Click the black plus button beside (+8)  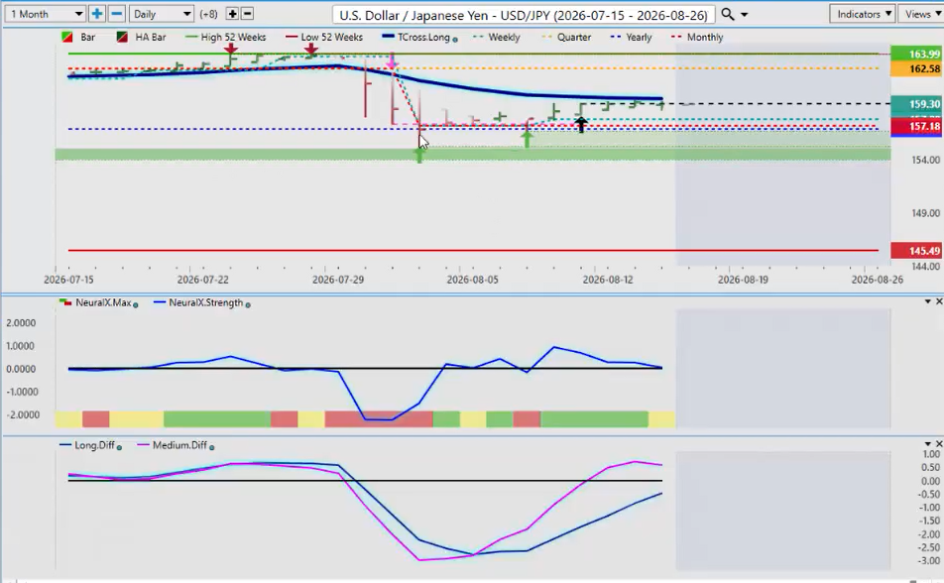tap(232, 14)
